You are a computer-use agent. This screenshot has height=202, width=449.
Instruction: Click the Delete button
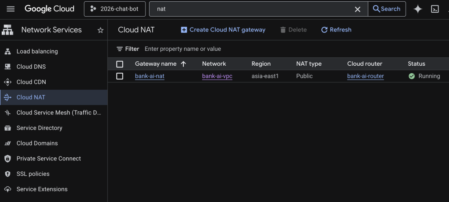[x=293, y=30]
